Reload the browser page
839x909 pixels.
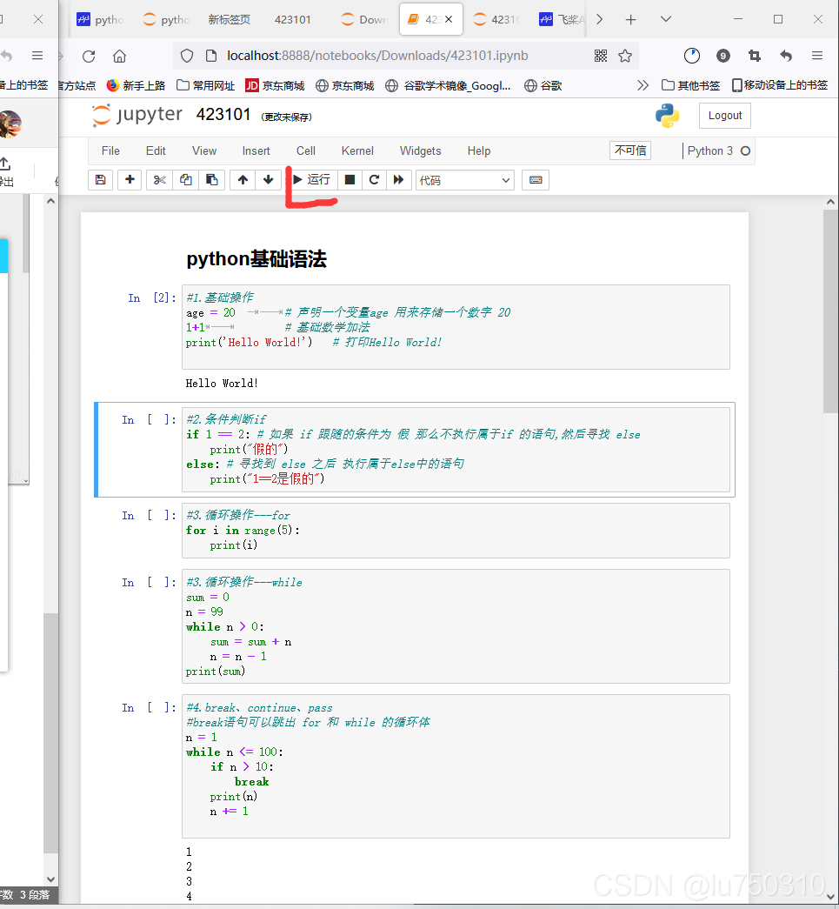point(89,56)
